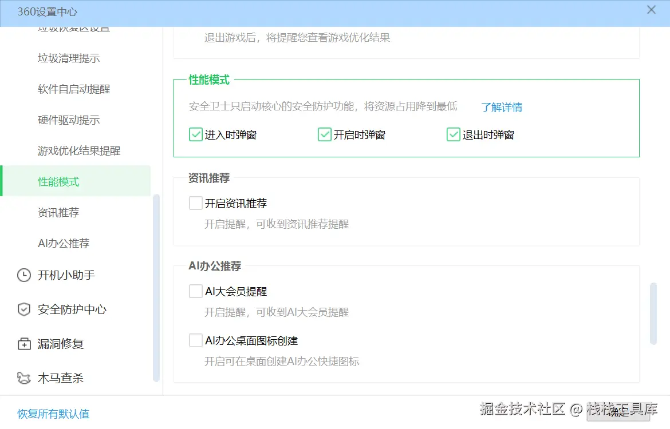Click the horse icon beside 木马查杀
Image resolution: width=670 pixels, height=429 pixels.
pos(24,378)
